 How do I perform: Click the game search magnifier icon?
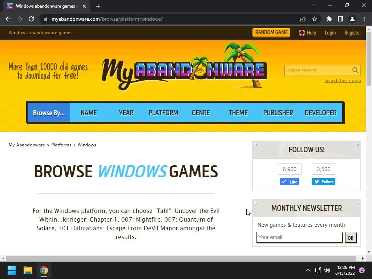tap(355, 70)
